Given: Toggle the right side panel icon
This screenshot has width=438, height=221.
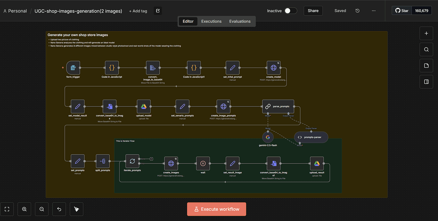Looking at the screenshot, I should click(426, 82).
